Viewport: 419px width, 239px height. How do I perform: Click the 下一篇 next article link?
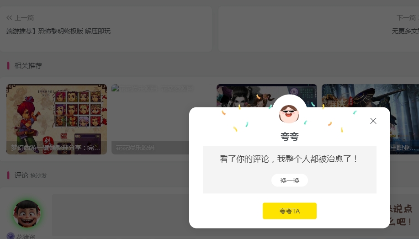406,18
